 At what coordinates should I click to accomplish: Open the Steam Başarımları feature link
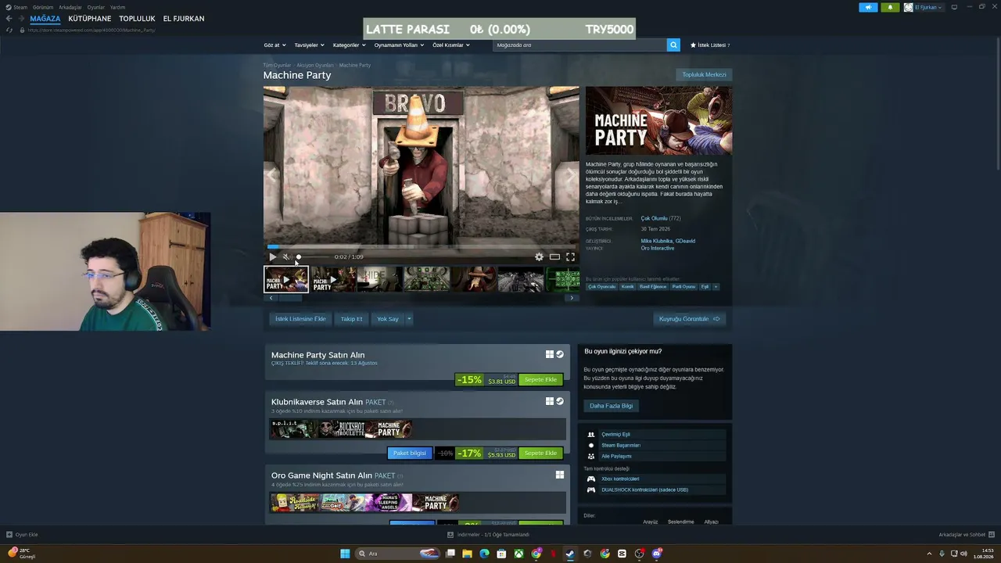(621, 445)
